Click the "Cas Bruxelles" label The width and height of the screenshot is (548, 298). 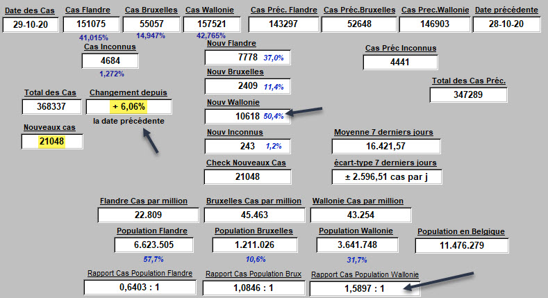151,10
